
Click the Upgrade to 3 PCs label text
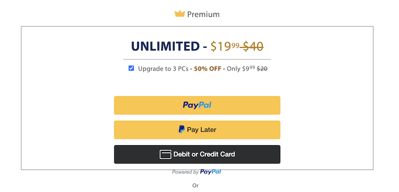pyautogui.click(x=163, y=69)
